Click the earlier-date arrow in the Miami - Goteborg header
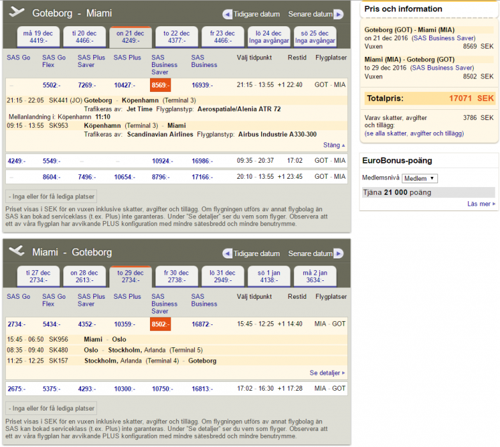The image size is (500, 447). click(x=227, y=254)
